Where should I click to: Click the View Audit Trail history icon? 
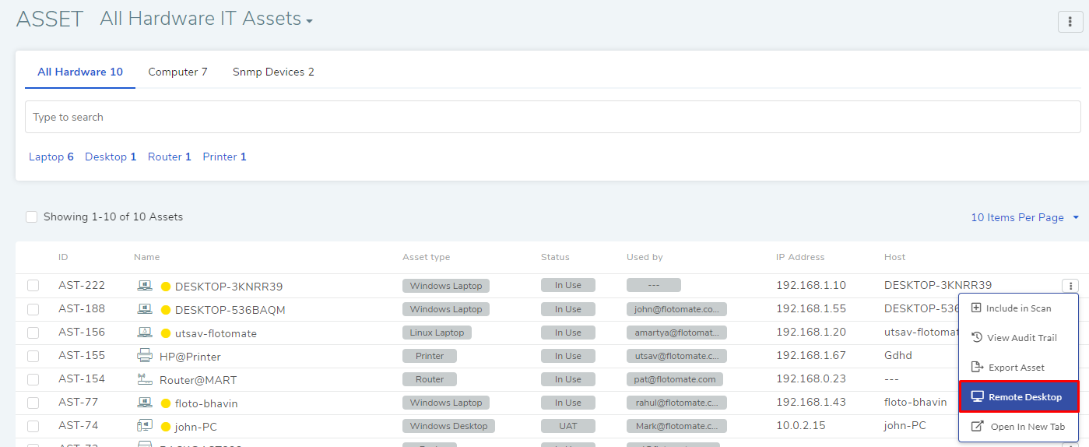tap(976, 337)
